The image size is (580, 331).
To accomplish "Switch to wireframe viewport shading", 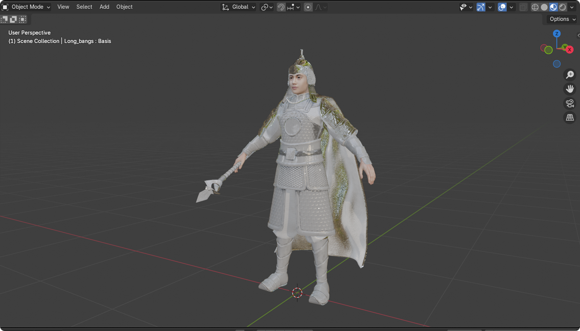I will click(535, 7).
